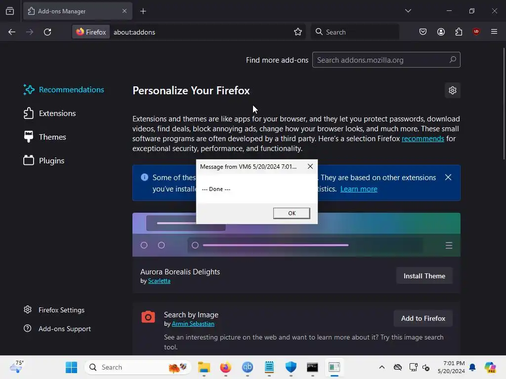Select the Add-ons Manager tab

[x=78, y=11]
